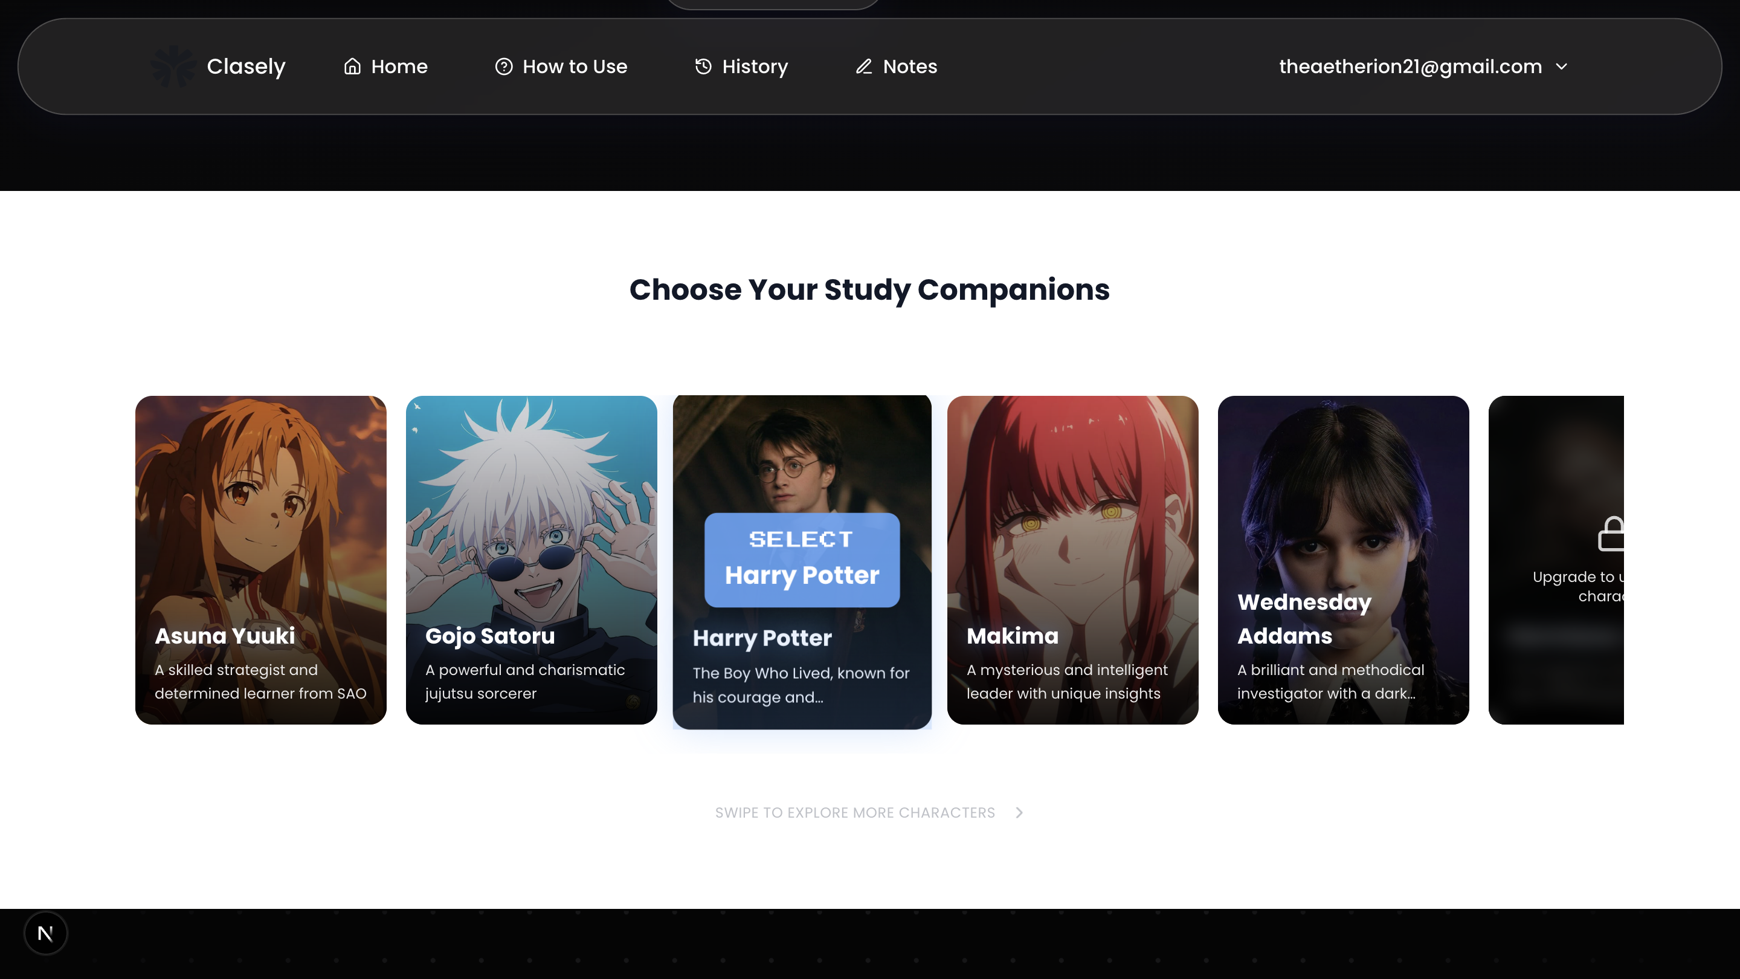Open theaetherion21@gmail.com account menu

coord(1423,66)
